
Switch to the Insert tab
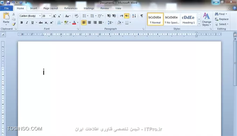click(34, 8)
